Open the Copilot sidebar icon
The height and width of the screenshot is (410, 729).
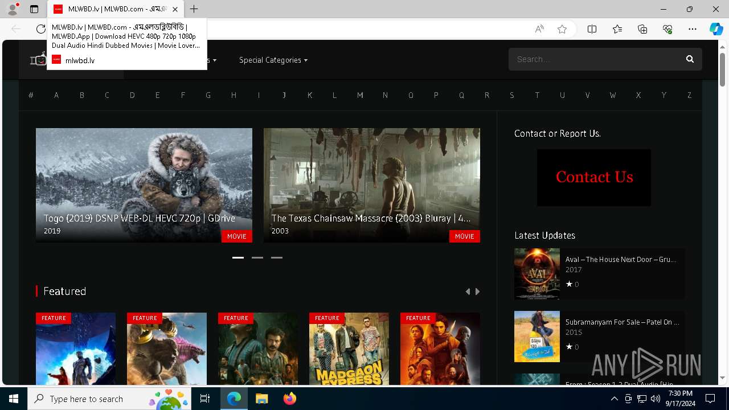tap(716, 29)
